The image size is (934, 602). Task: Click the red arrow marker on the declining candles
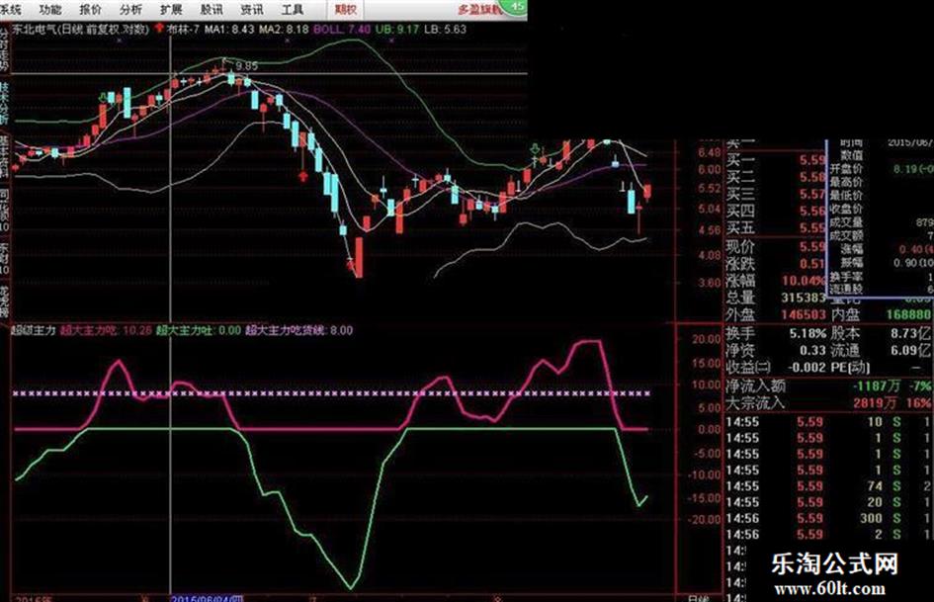click(303, 176)
